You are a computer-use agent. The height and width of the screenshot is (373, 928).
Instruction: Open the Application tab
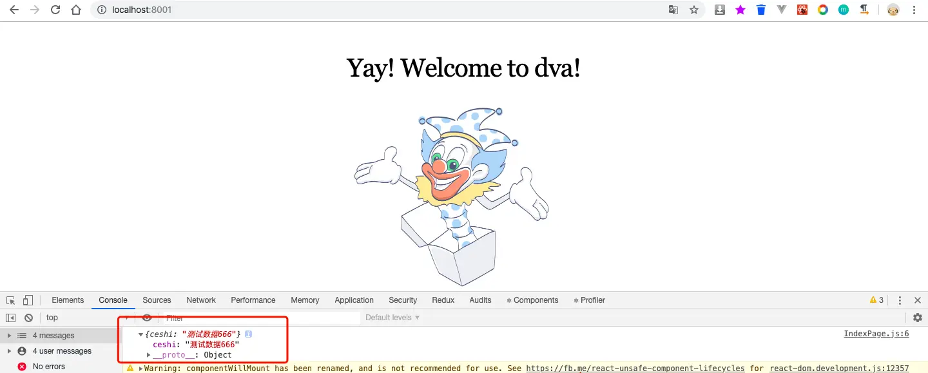(x=354, y=300)
